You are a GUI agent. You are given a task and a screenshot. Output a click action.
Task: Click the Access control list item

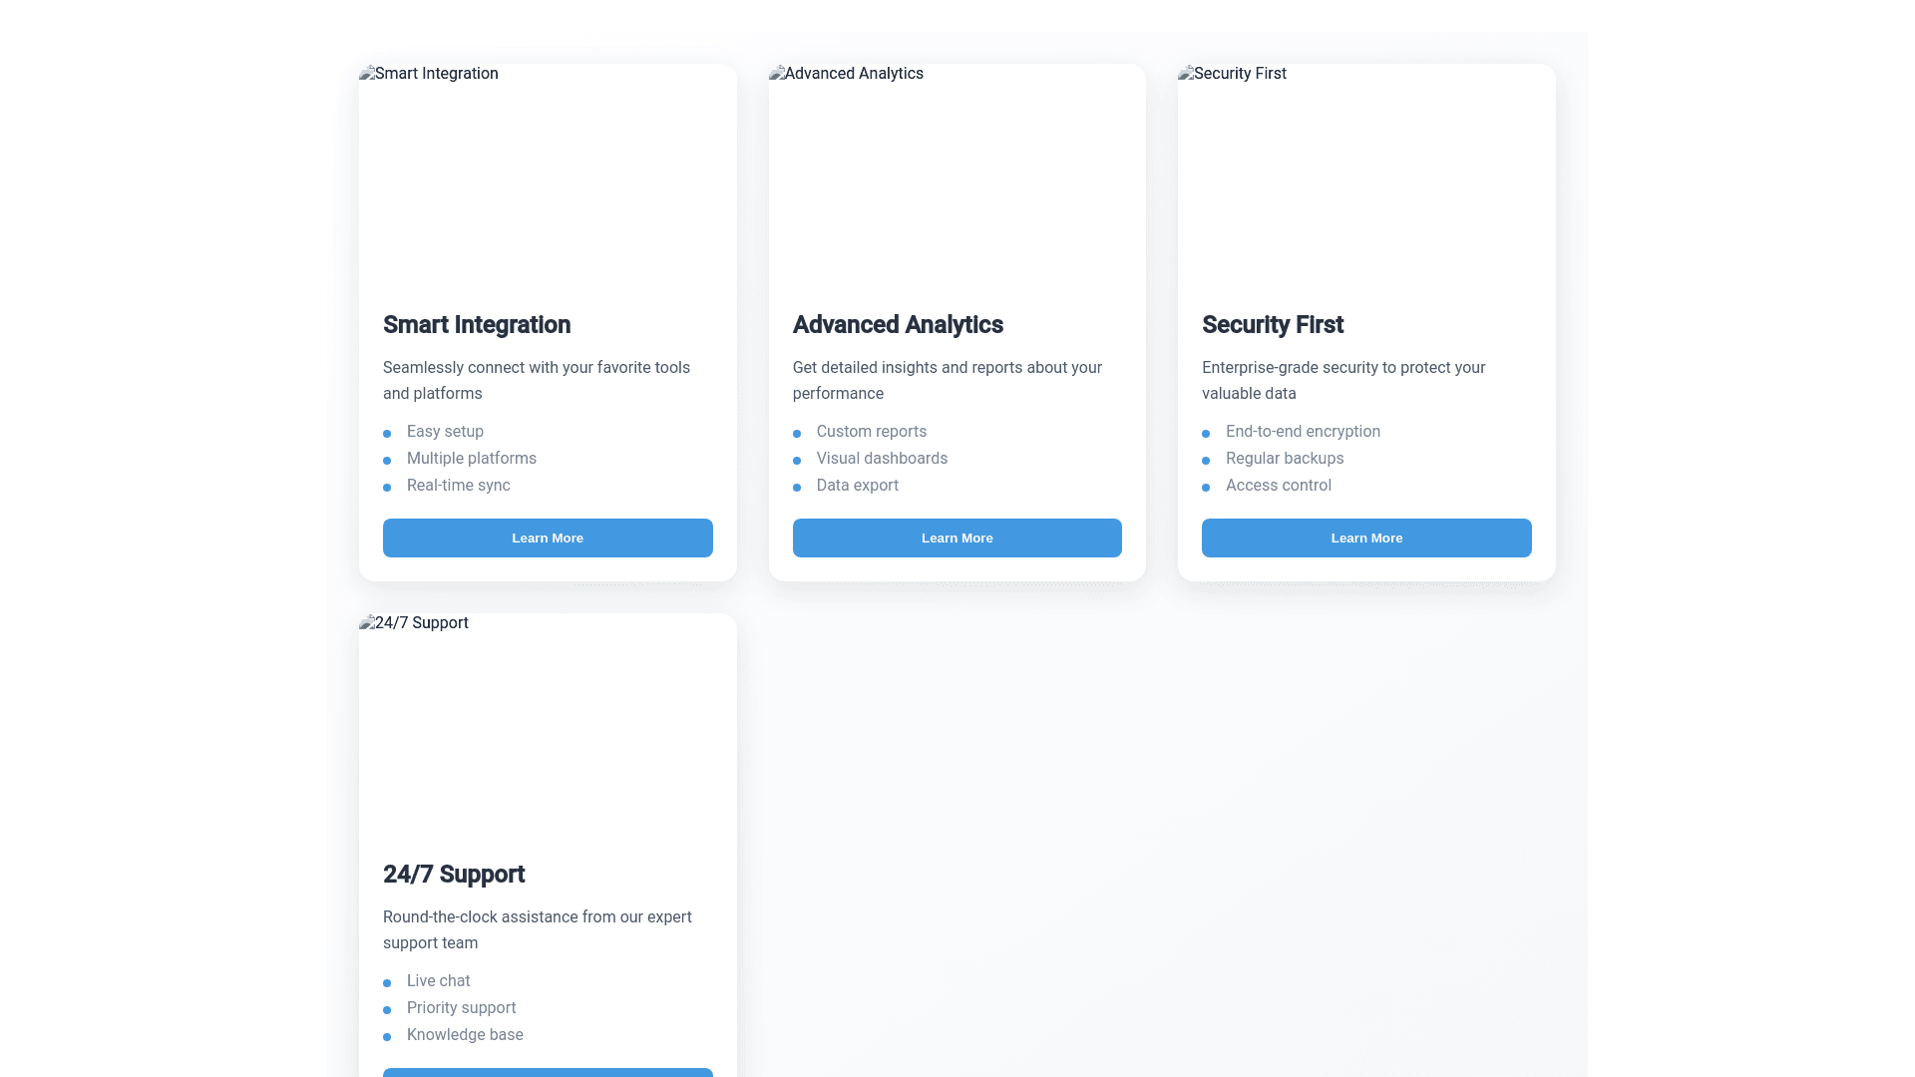[x=1278, y=486]
